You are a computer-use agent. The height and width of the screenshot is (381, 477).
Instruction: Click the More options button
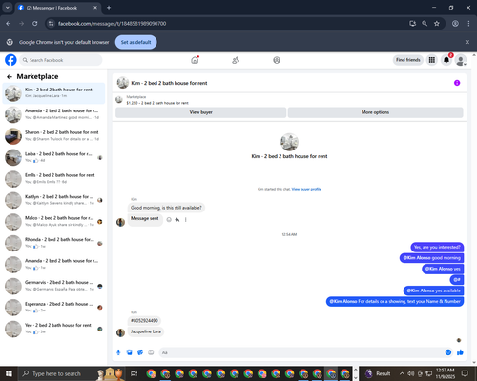click(x=375, y=112)
